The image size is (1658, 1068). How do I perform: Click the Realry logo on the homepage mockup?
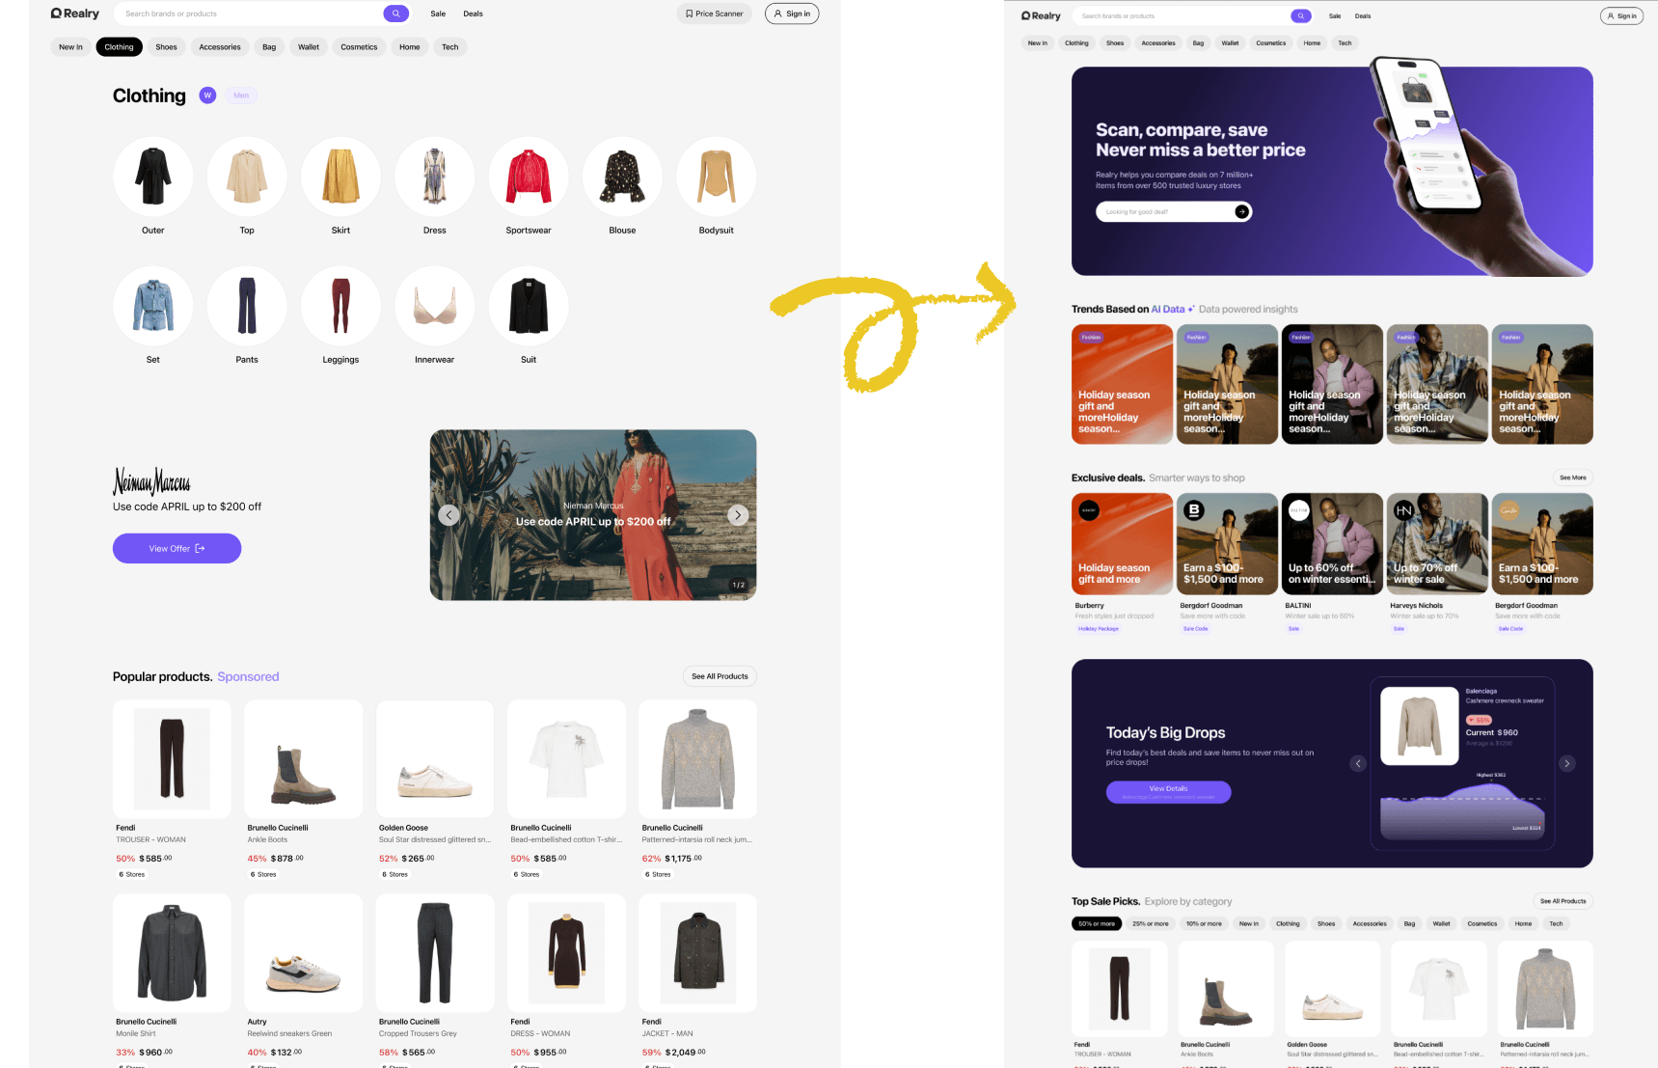pos(1041,15)
